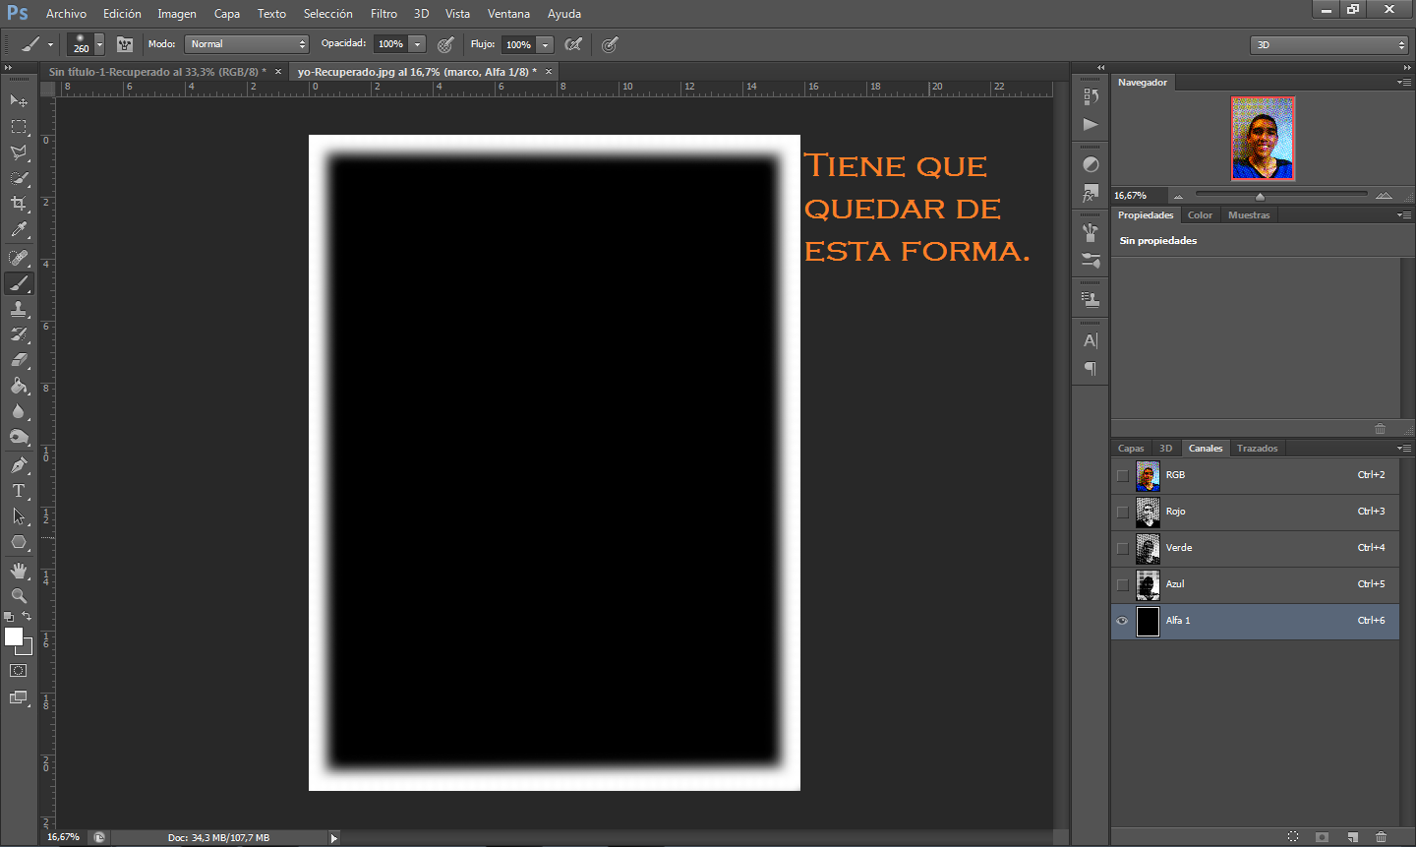The width and height of the screenshot is (1416, 847).
Task: Open the Archivo menu
Action: coord(66,14)
